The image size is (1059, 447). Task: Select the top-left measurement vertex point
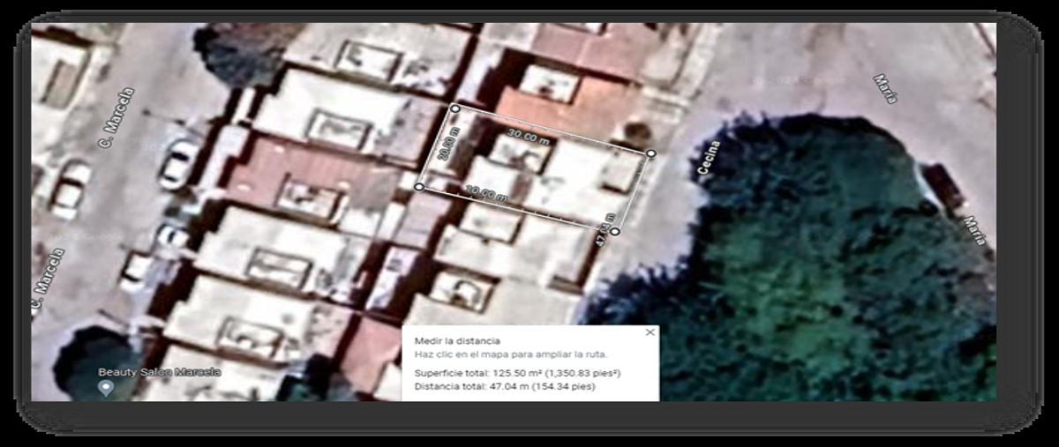(455, 108)
